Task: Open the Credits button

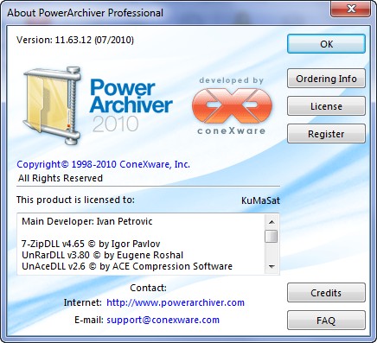Action: point(326,293)
